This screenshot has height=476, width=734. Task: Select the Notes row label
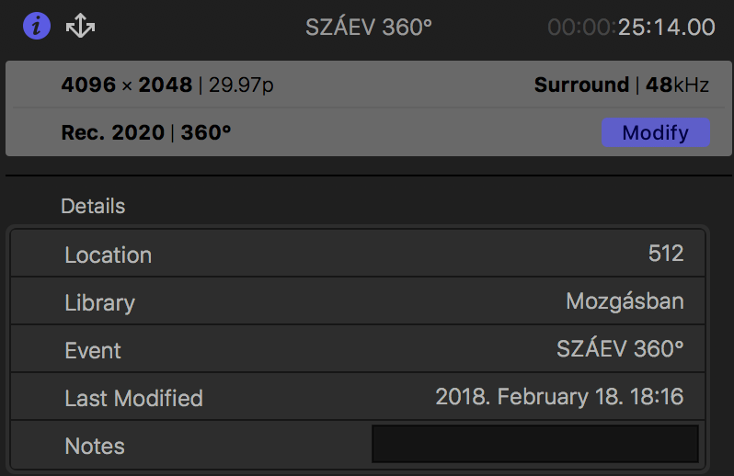click(x=95, y=446)
